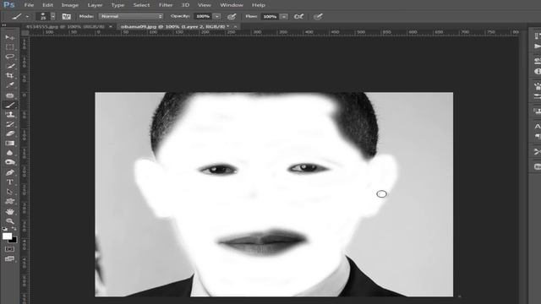Enable airbrush mode

tap(298, 16)
